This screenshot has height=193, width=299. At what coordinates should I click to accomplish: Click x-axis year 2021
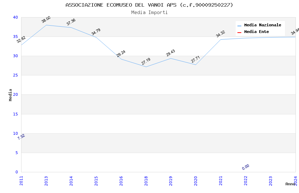[221, 181]
